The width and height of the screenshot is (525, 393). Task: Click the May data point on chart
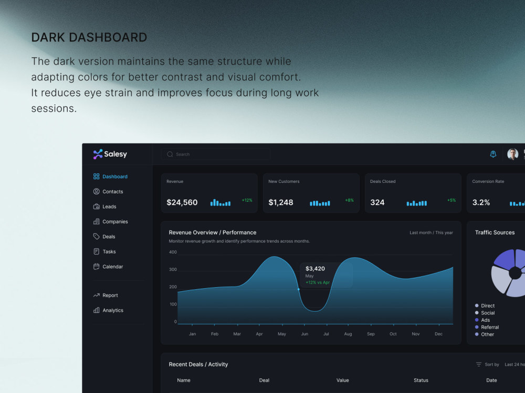click(299, 289)
